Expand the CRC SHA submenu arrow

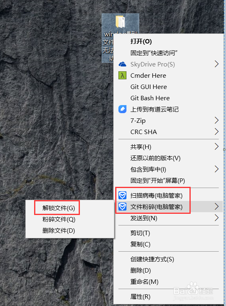[217, 132]
